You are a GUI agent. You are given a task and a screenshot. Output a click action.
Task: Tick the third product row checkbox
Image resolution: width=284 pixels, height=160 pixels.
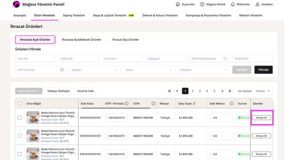[19, 154]
